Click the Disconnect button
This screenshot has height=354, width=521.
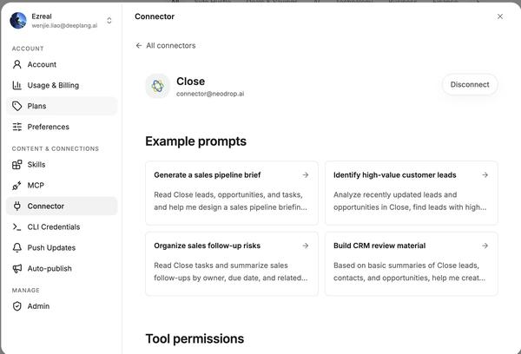click(x=470, y=85)
